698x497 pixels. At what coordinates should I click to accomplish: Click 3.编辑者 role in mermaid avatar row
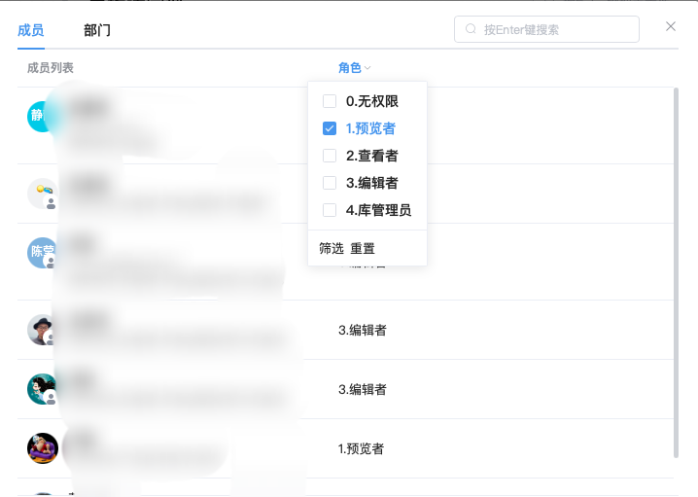363,389
